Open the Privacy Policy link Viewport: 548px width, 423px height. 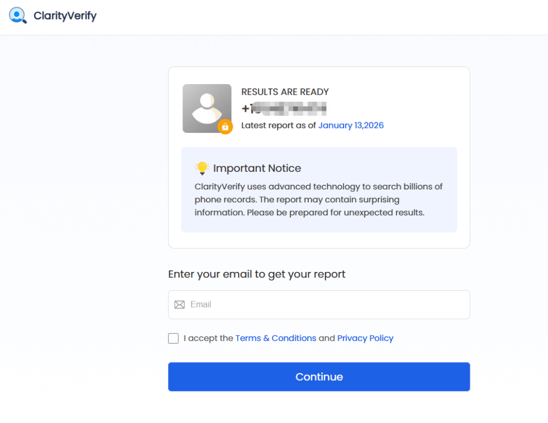click(366, 338)
